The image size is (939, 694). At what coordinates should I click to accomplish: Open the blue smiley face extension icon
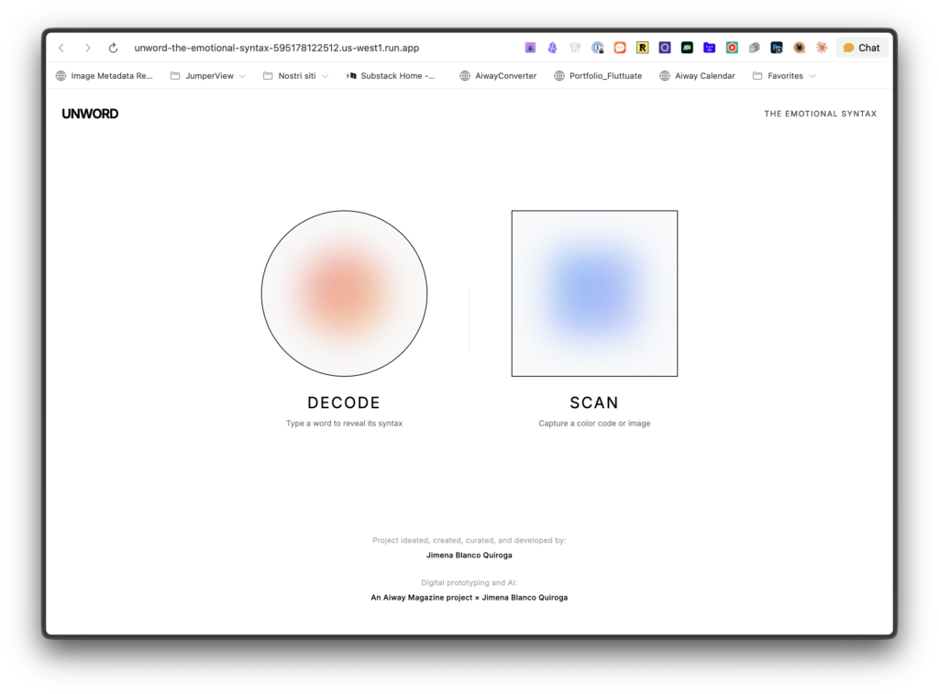(709, 48)
